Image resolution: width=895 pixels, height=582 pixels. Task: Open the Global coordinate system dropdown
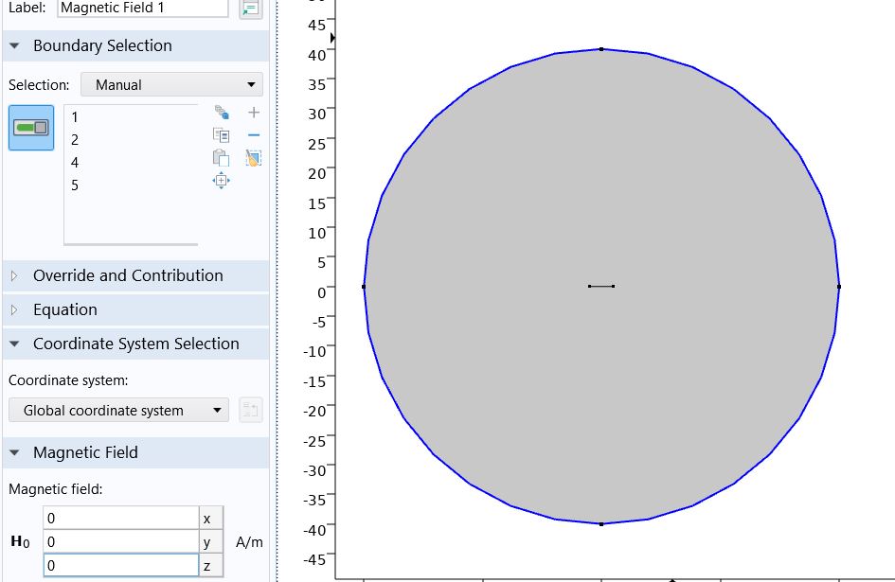(118, 411)
